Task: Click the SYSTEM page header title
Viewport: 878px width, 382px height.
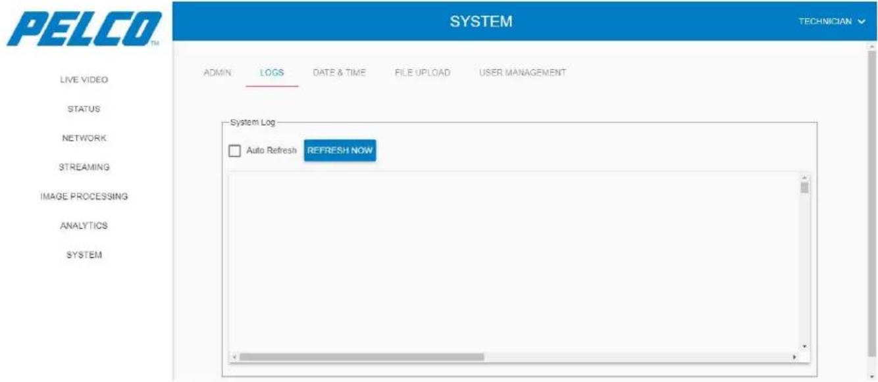Action: point(481,22)
